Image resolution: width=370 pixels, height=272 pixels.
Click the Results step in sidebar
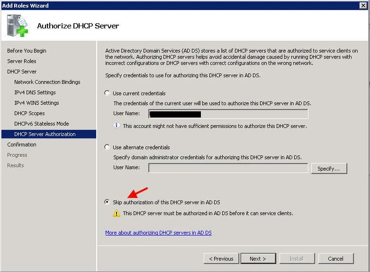[16, 165]
